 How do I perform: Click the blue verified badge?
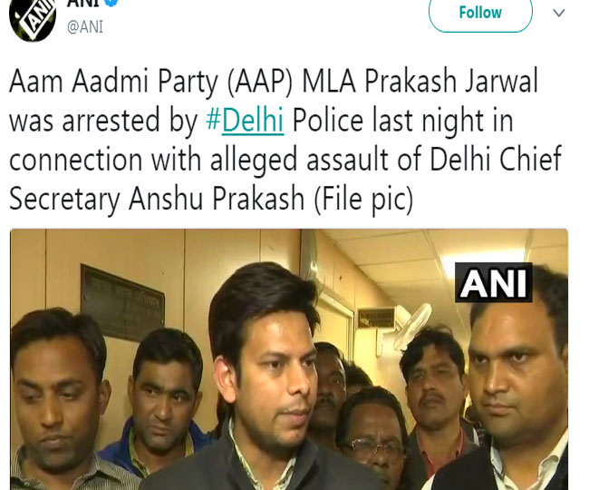tap(110, 3)
